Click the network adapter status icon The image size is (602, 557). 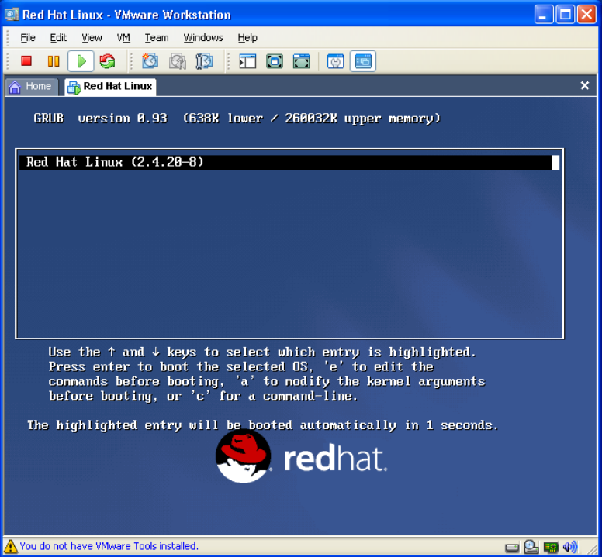pos(551,547)
